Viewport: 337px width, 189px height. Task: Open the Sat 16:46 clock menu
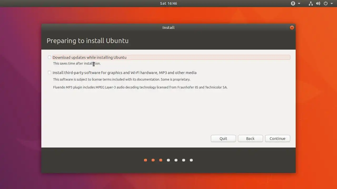[x=168, y=3]
